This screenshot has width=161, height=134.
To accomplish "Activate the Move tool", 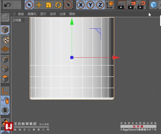I will pos(39,5).
